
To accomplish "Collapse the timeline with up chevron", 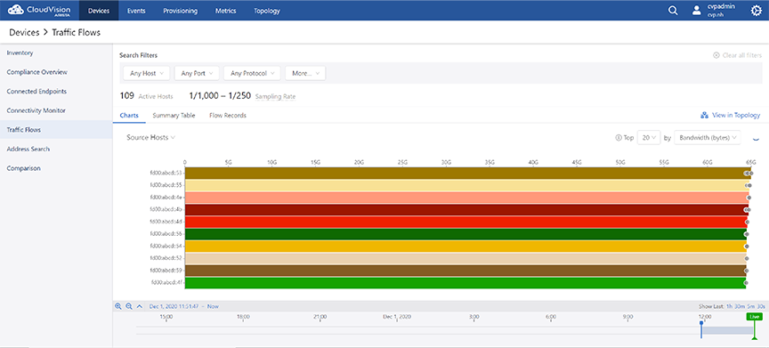I will pyautogui.click(x=140, y=306).
